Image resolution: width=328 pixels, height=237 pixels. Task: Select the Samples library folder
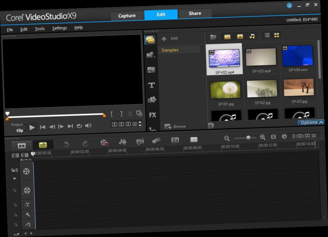[x=179, y=50]
